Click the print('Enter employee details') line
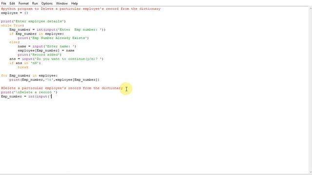Viewport: 312px width, 175px height. click(x=33, y=21)
